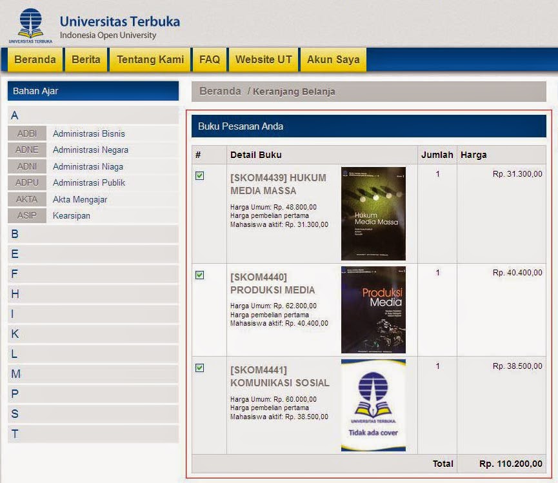Image resolution: width=558 pixels, height=483 pixels.
Task: Click the Produksi Media cover thumbnail
Action: tap(374, 310)
